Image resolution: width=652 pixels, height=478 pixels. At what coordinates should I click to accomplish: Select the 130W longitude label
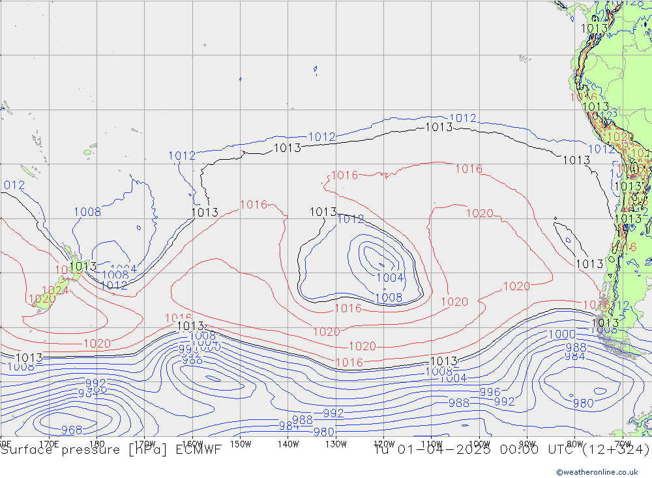pyautogui.click(x=336, y=444)
